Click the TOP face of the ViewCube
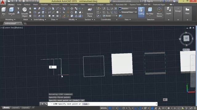The height and width of the screenshot is (110, 197). (186, 38)
